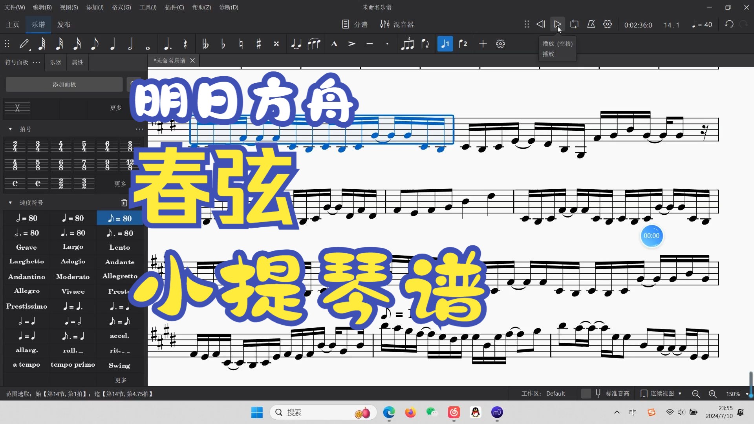Undo the last action
The width and height of the screenshot is (754, 424).
729,24
